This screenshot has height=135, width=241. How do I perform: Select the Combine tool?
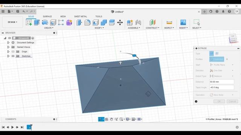(x=104, y=22)
